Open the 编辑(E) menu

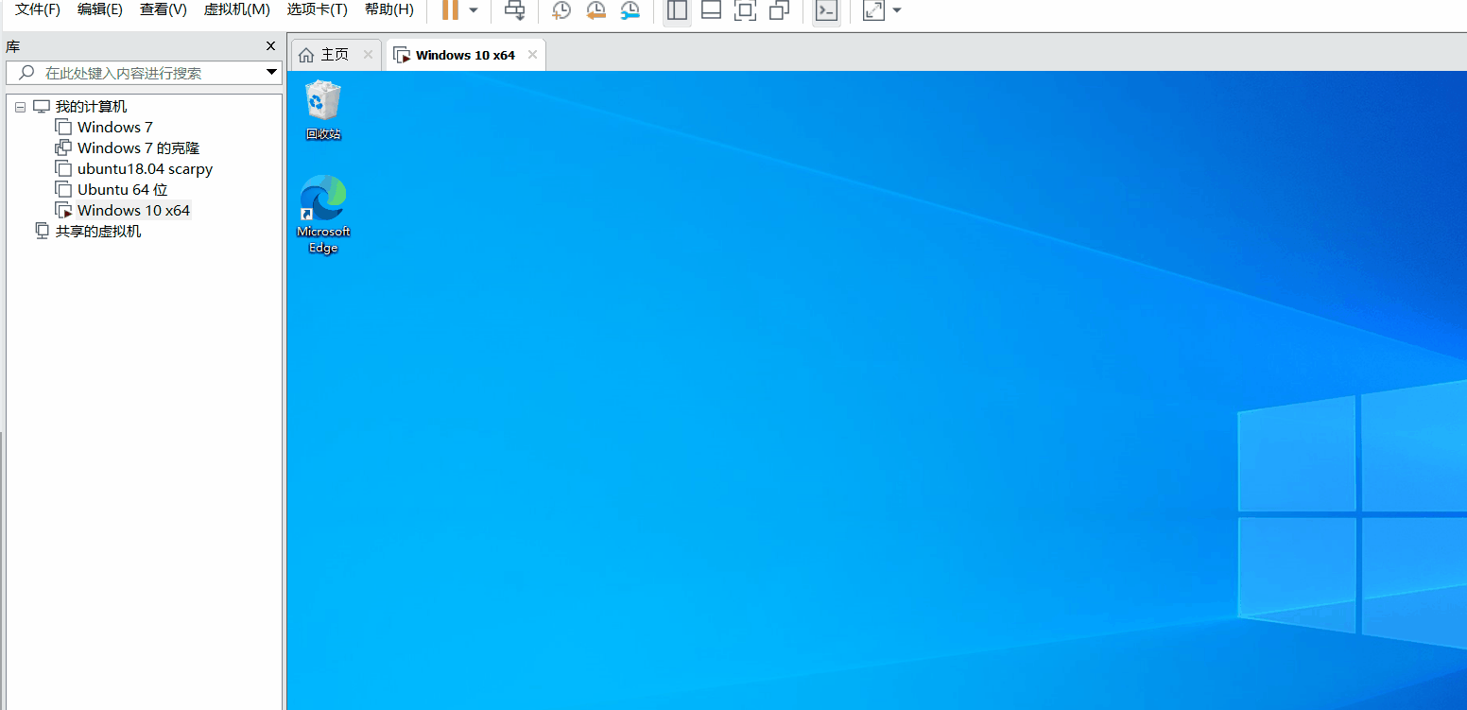pos(100,9)
